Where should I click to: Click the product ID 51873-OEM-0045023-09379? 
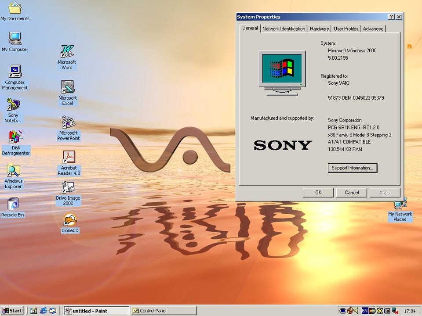[356, 98]
